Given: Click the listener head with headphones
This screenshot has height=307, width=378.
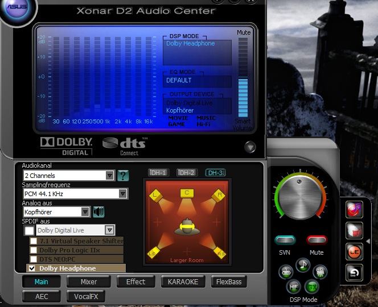Looking at the screenshot, I should tap(187, 227).
